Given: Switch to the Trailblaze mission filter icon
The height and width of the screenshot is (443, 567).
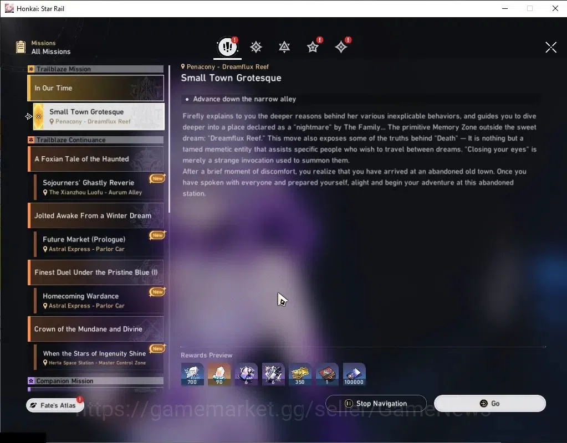Looking at the screenshot, I should point(256,47).
